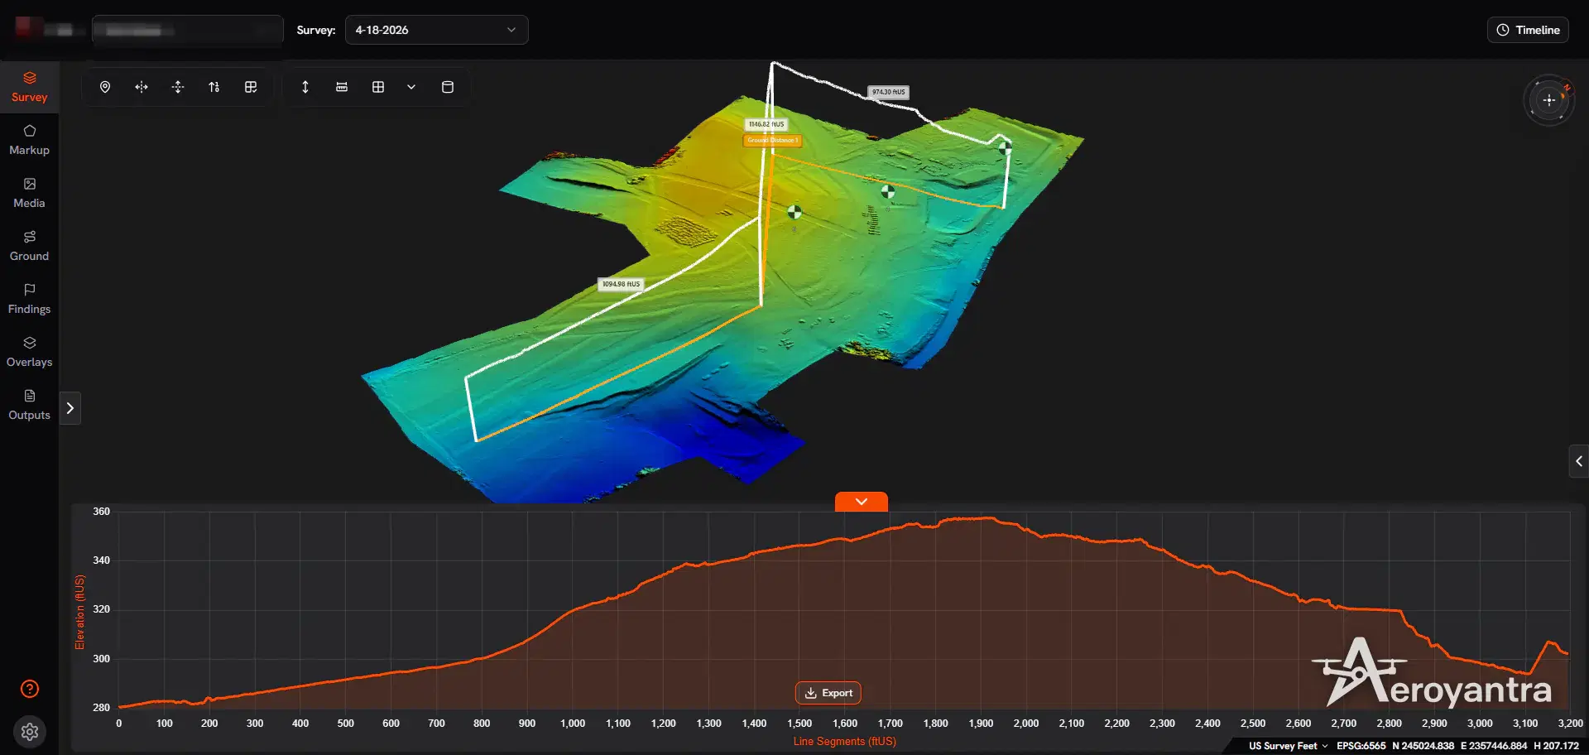Collapse the elevation profile panel with orange chevron
Screen dimensions: 1589x755
pos(862,502)
